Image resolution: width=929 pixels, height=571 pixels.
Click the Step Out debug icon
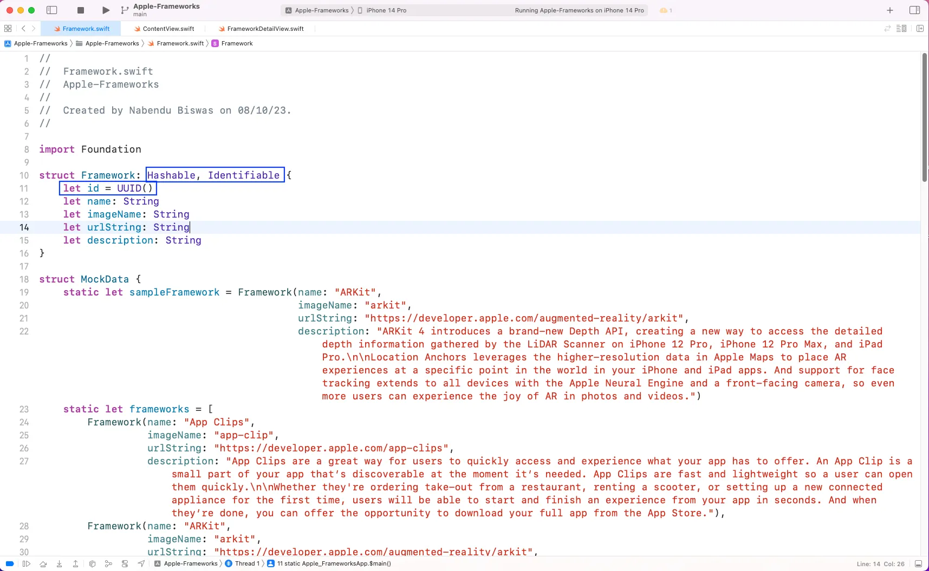(x=75, y=563)
